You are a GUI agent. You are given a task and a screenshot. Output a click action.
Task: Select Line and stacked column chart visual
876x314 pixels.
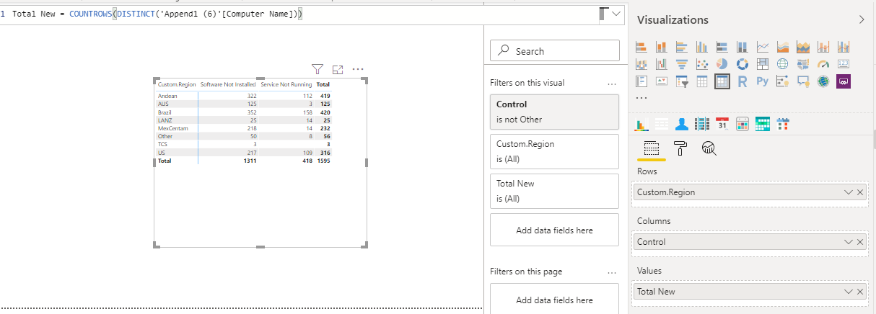(x=823, y=47)
